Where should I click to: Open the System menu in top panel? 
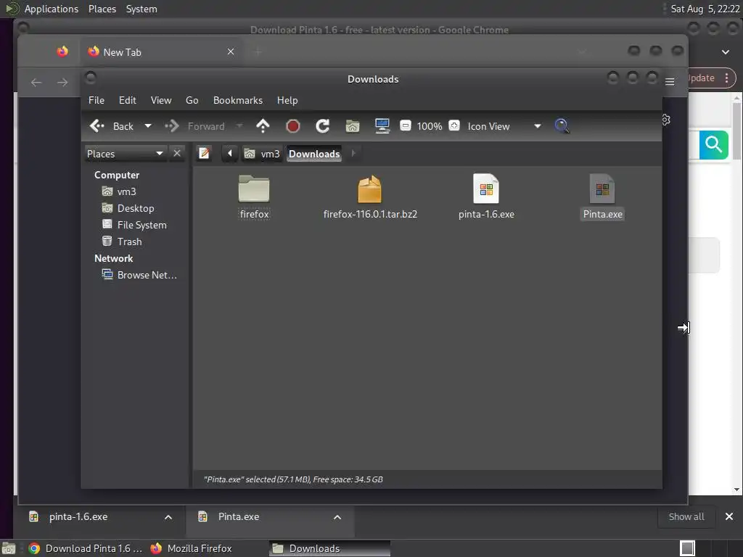tap(141, 9)
